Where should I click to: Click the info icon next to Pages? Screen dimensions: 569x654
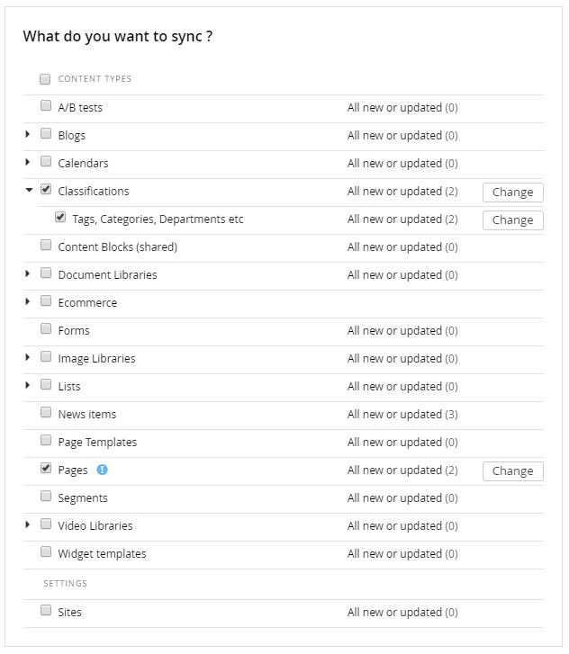click(x=103, y=470)
